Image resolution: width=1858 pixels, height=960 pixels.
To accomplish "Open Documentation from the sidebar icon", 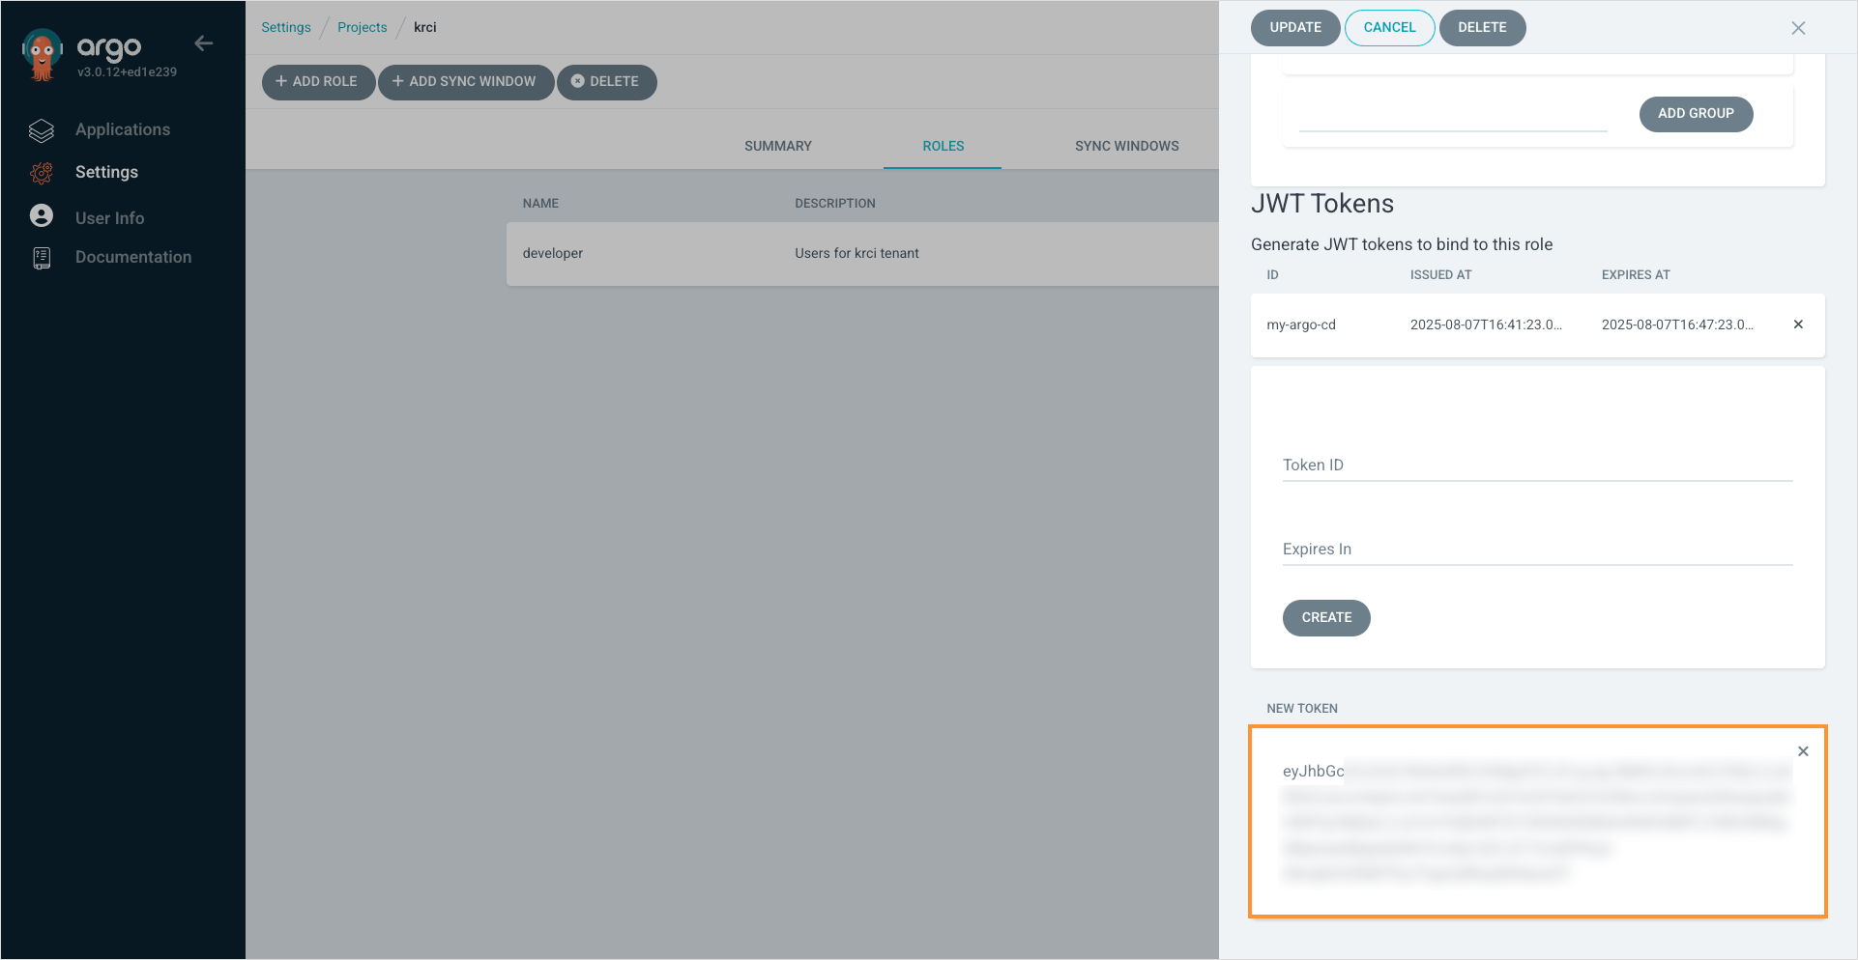I will [41, 257].
